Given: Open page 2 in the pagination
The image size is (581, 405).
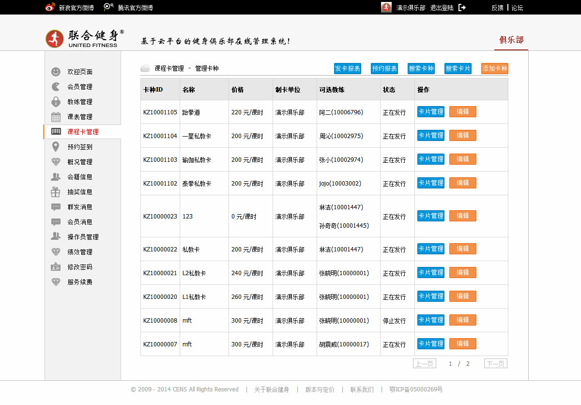Looking at the screenshot, I should (x=468, y=364).
